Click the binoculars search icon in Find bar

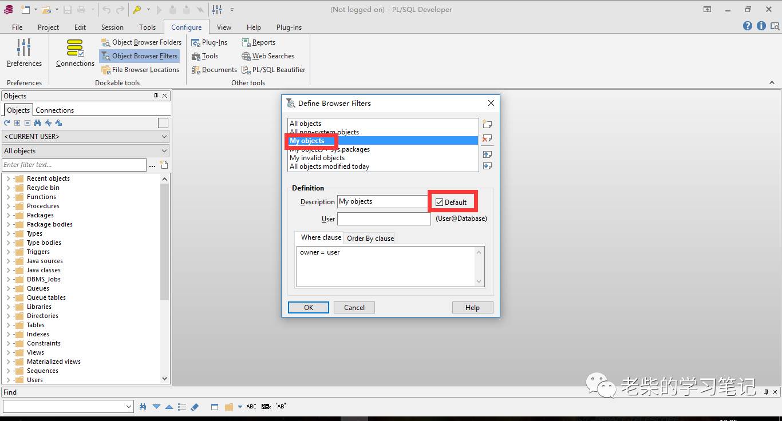(x=143, y=407)
